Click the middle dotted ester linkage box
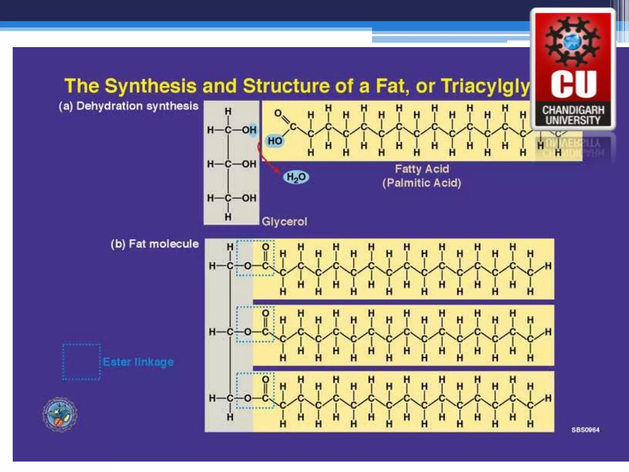The image size is (629, 472). tap(255, 324)
